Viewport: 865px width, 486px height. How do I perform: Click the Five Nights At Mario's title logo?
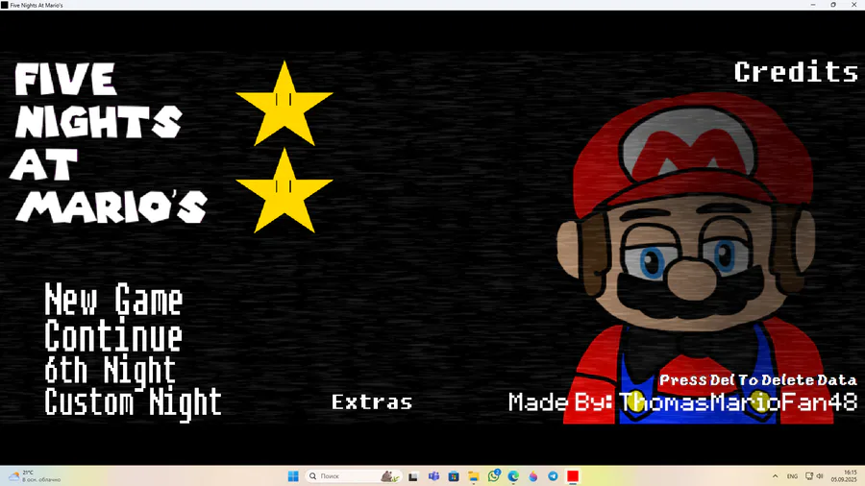click(109, 143)
